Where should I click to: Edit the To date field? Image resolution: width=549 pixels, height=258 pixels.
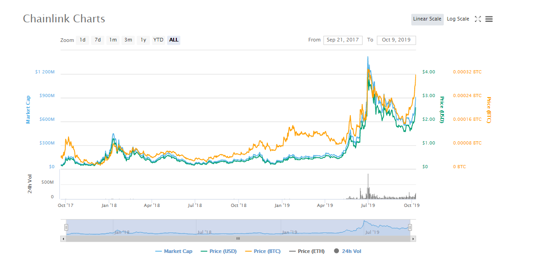[396, 40]
